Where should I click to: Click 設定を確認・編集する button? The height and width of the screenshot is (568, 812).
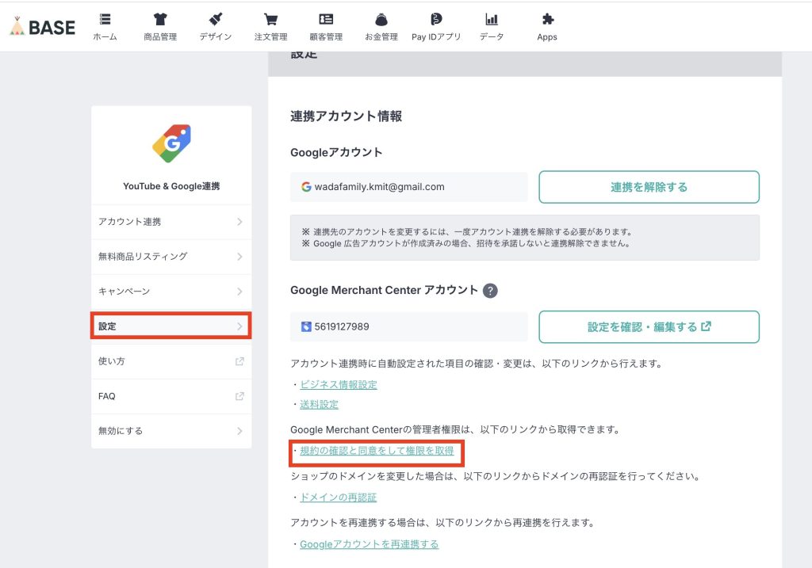[649, 326]
